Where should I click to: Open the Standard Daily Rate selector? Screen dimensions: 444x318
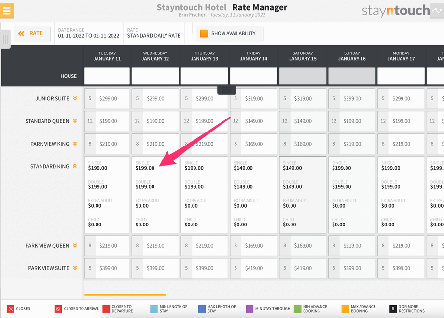click(154, 33)
